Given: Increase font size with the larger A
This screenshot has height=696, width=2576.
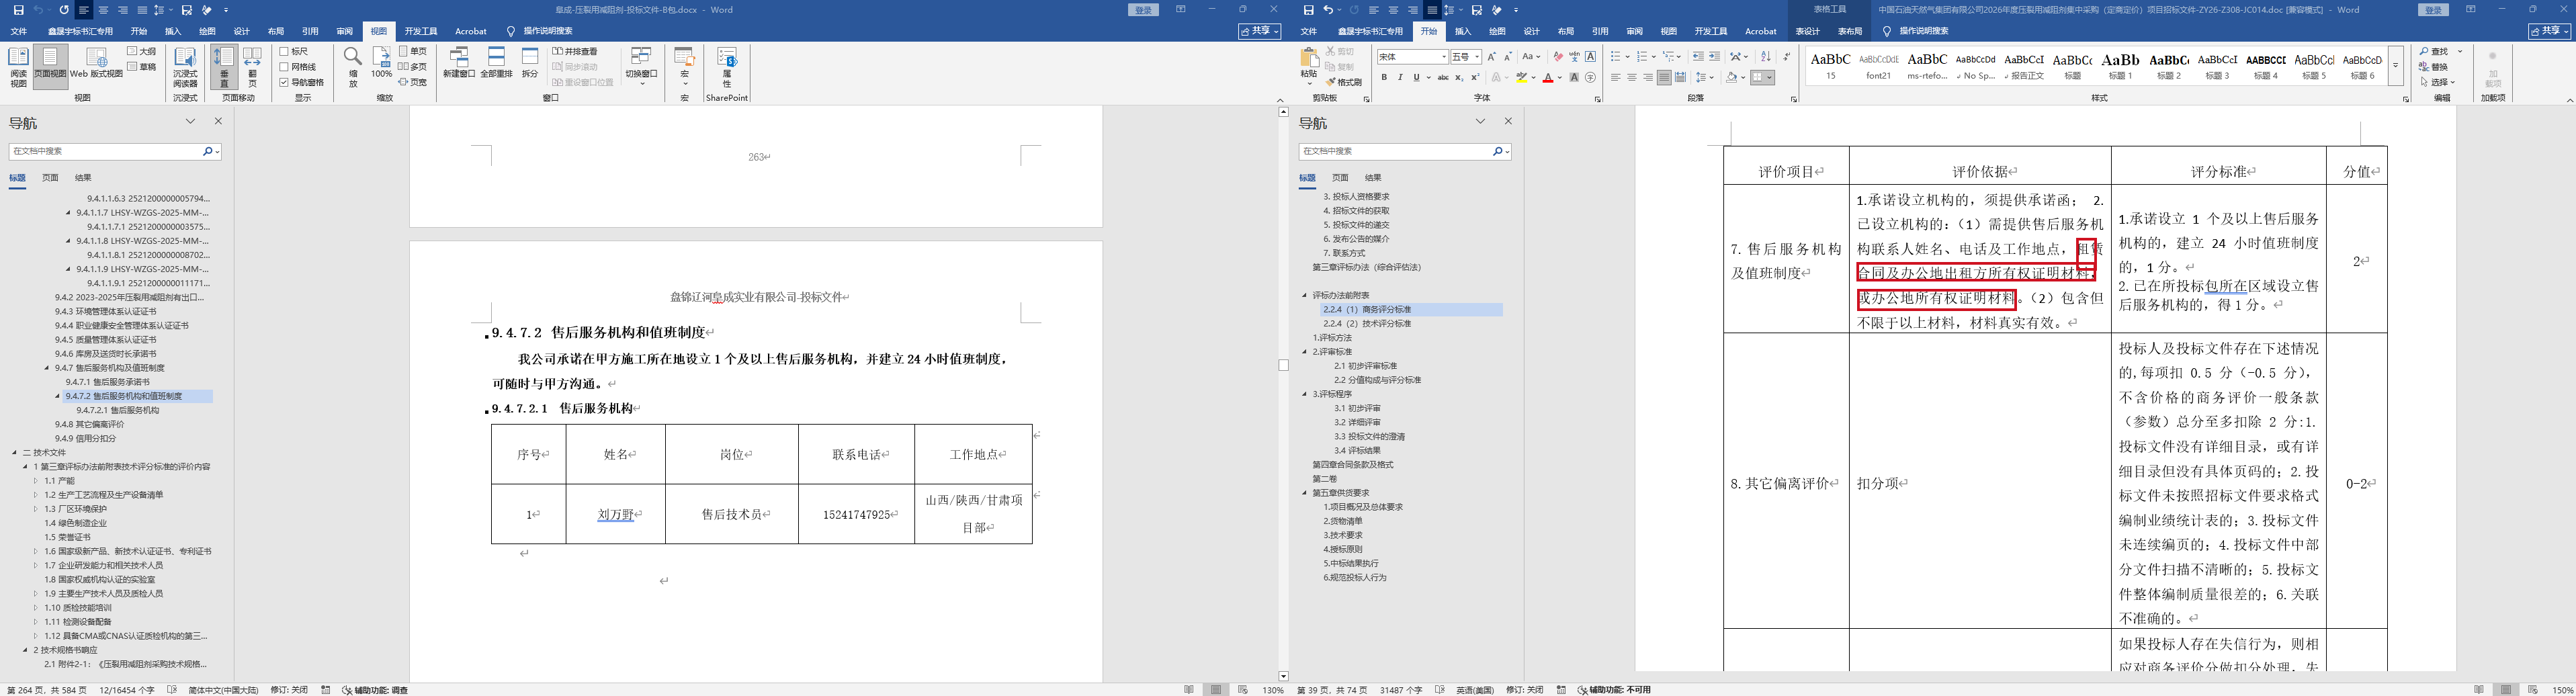Looking at the screenshot, I should pos(1492,57).
